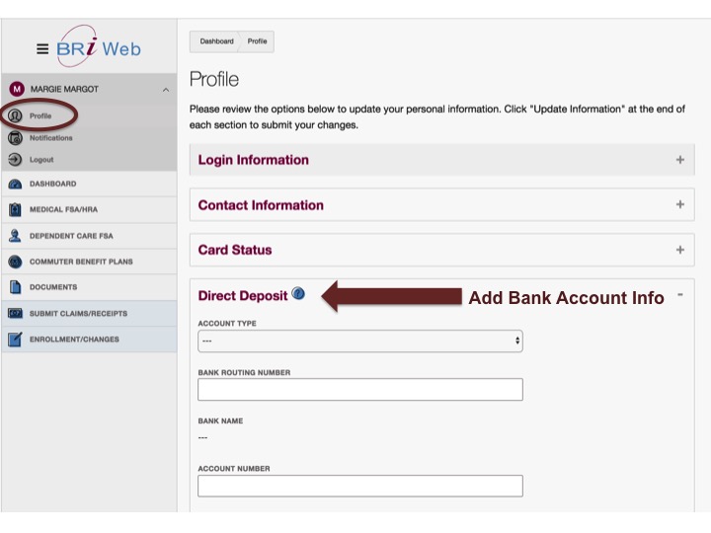Viewport: 711px width, 533px height.
Task: Click the hamburger menu icon
Action: [42, 48]
